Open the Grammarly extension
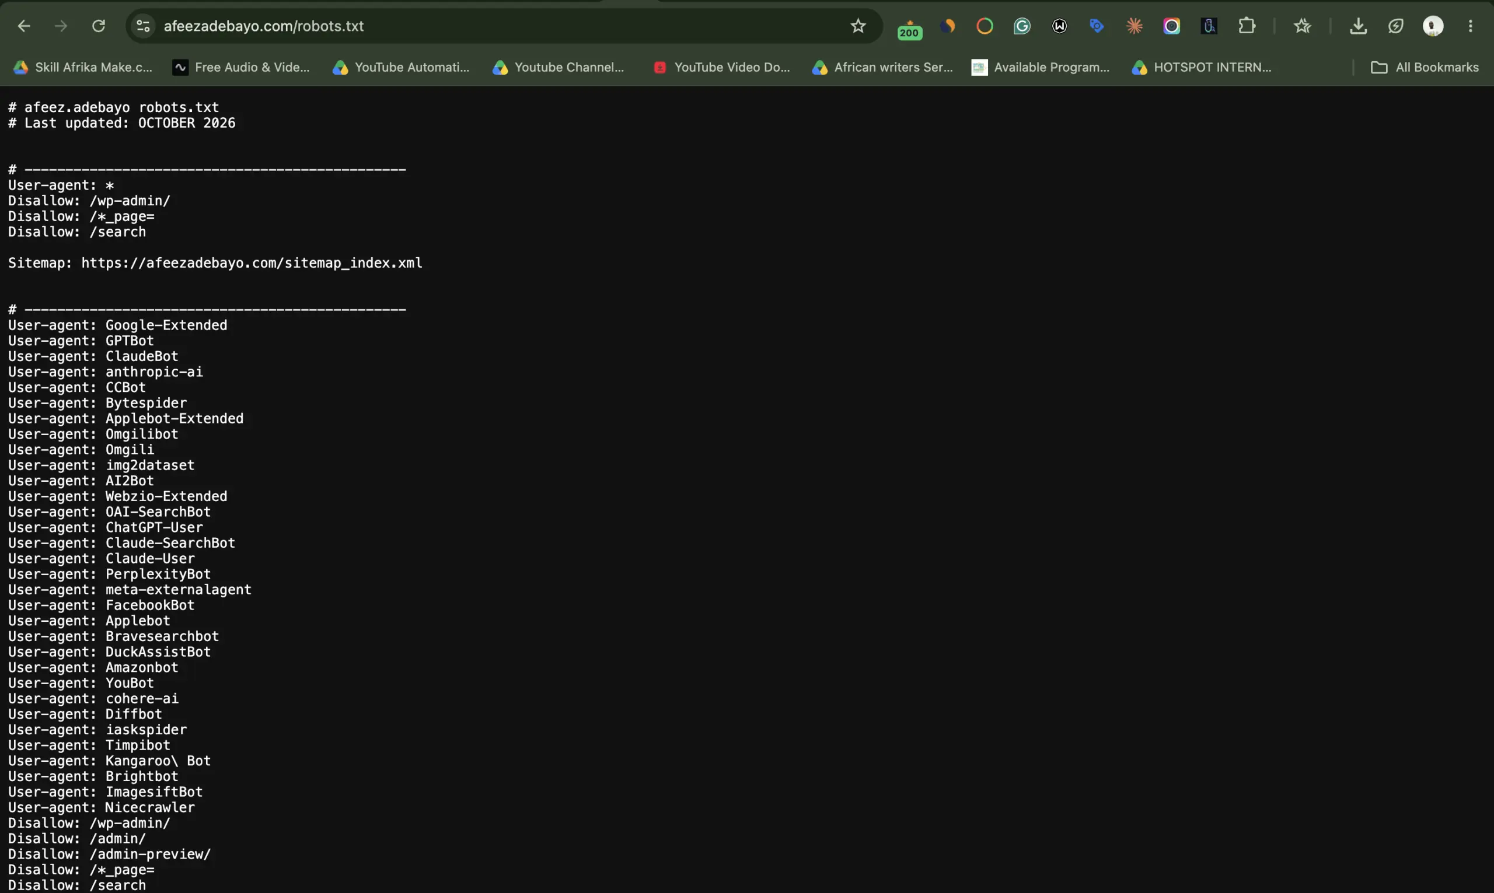This screenshot has height=893, width=1494. click(x=1022, y=26)
